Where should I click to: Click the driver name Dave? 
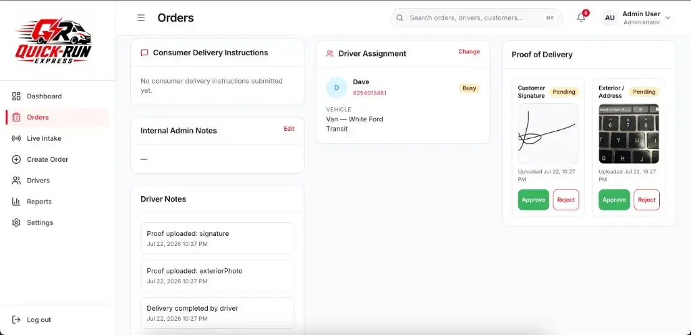[361, 82]
